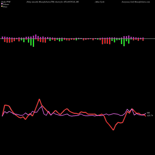Click the highest peak of the red price line

pyautogui.click(x=39, y=99)
